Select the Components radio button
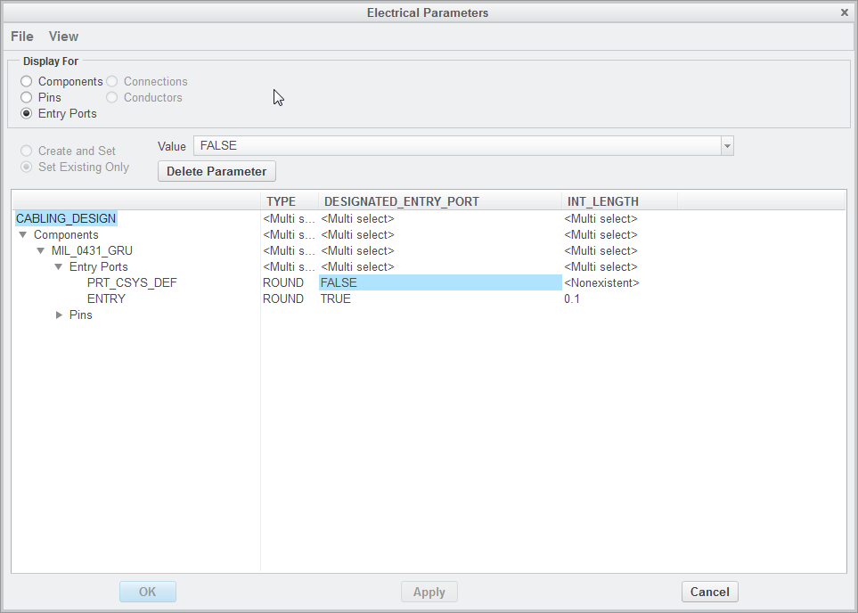 pos(26,82)
